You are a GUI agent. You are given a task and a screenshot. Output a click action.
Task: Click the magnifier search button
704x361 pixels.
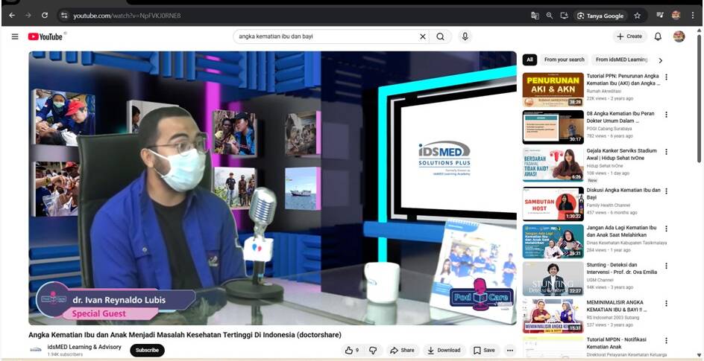point(441,36)
